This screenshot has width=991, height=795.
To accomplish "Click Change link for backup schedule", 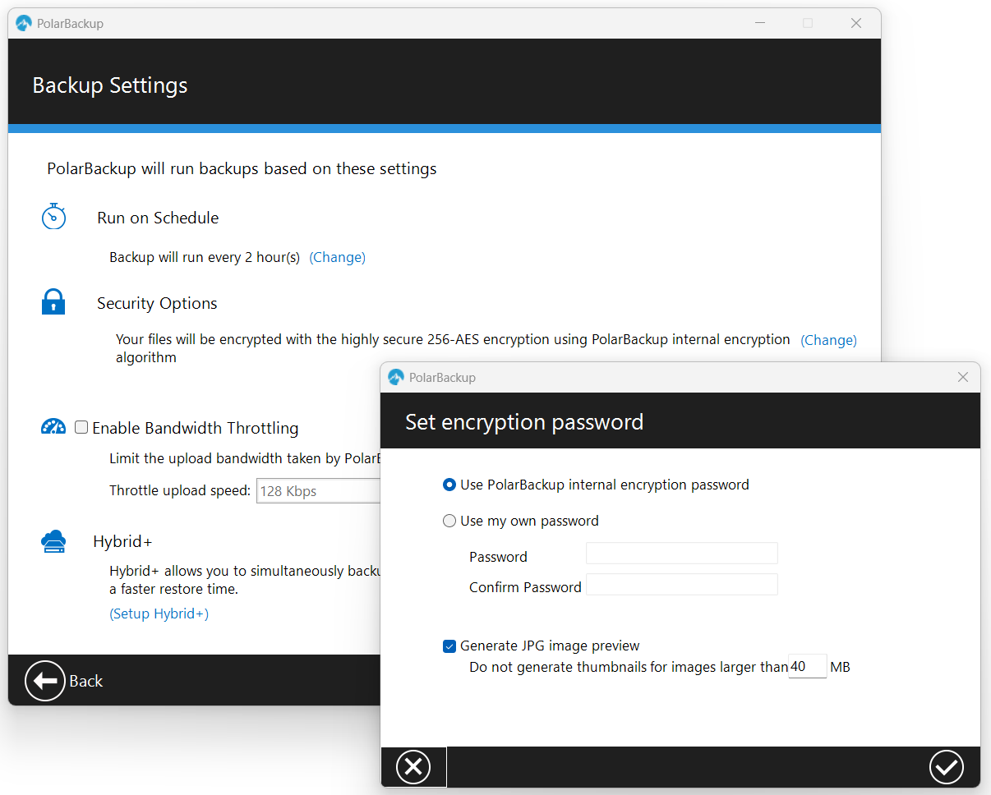I will pos(337,257).
